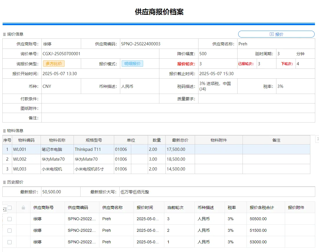
Task: Click the currency value CNY
Action: point(47,86)
